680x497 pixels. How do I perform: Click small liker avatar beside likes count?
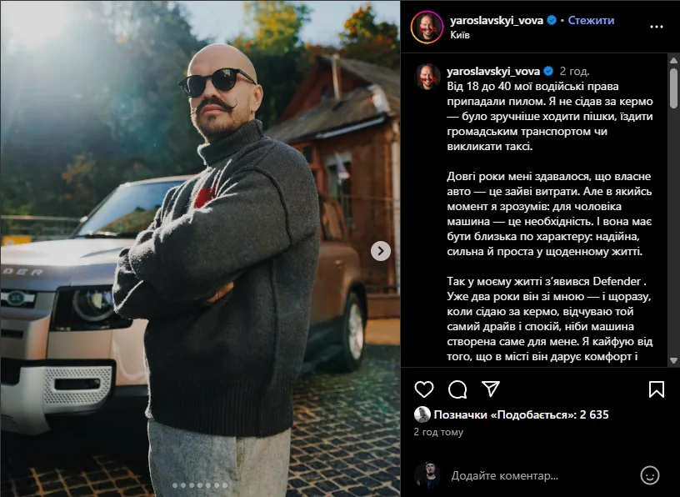tap(422, 414)
